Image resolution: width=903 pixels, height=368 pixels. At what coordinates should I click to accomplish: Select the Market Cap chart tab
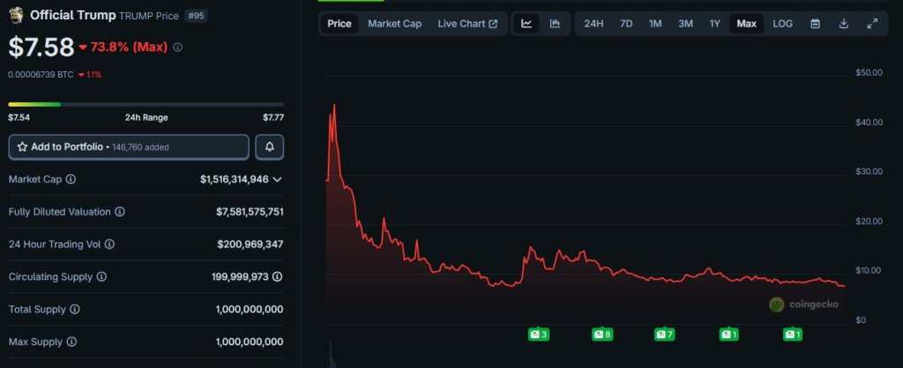(x=394, y=24)
